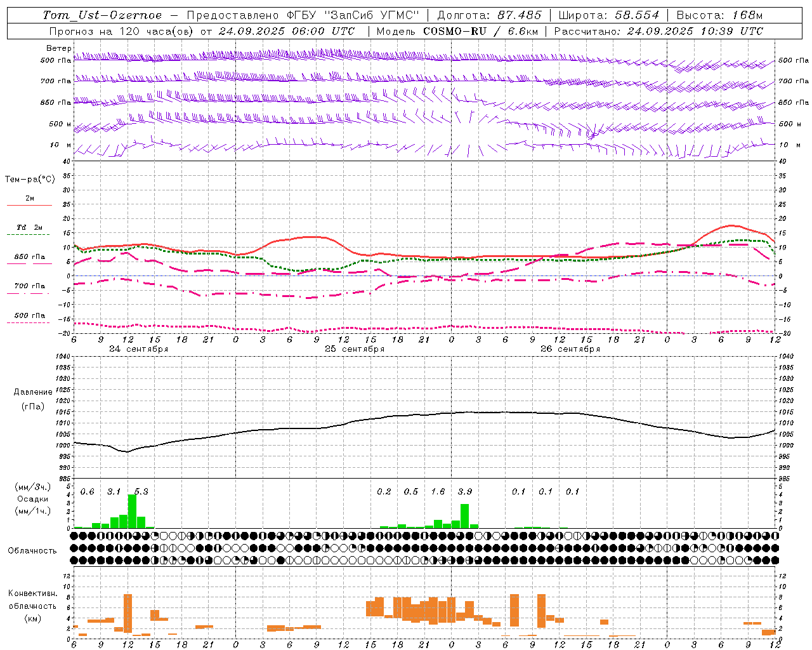Click the Рассчитано: 24.09.2025 10:39 UTC text
Viewport: 812px width, 650px height.
(658, 31)
